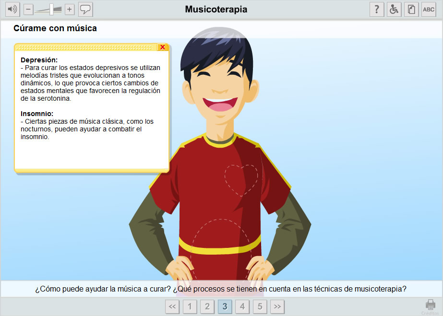Jump to page 1
The image size is (443, 316).
pos(190,306)
